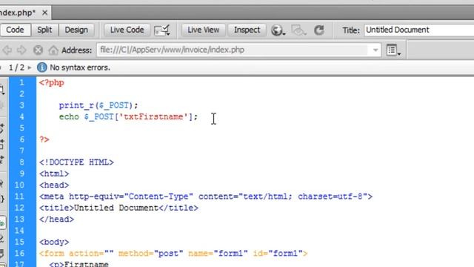Click the No syntax errors message
The height and width of the screenshot is (267, 474).
(80, 67)
